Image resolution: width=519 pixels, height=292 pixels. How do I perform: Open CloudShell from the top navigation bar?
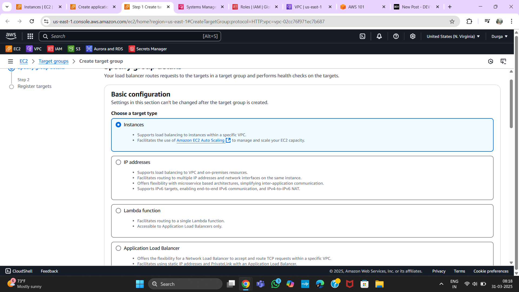362,36
